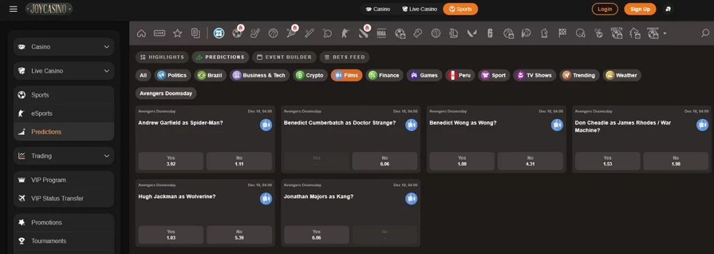
Task: Bet Yes 1.08 on Benedict Wong
Action: coord(462,161)
